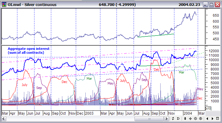Click the x10 scale multiplier label

tap(208, 109)
